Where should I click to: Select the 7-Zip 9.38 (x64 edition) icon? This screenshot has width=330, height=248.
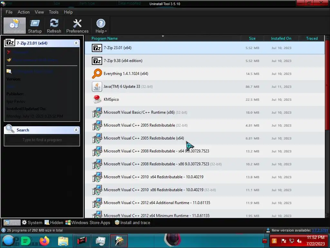click(x=97, y=61)
